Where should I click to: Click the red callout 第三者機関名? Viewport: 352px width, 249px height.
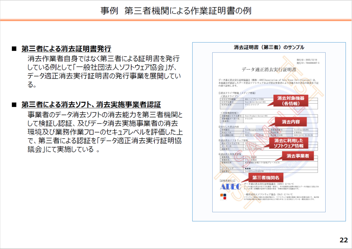coord(266,177)
